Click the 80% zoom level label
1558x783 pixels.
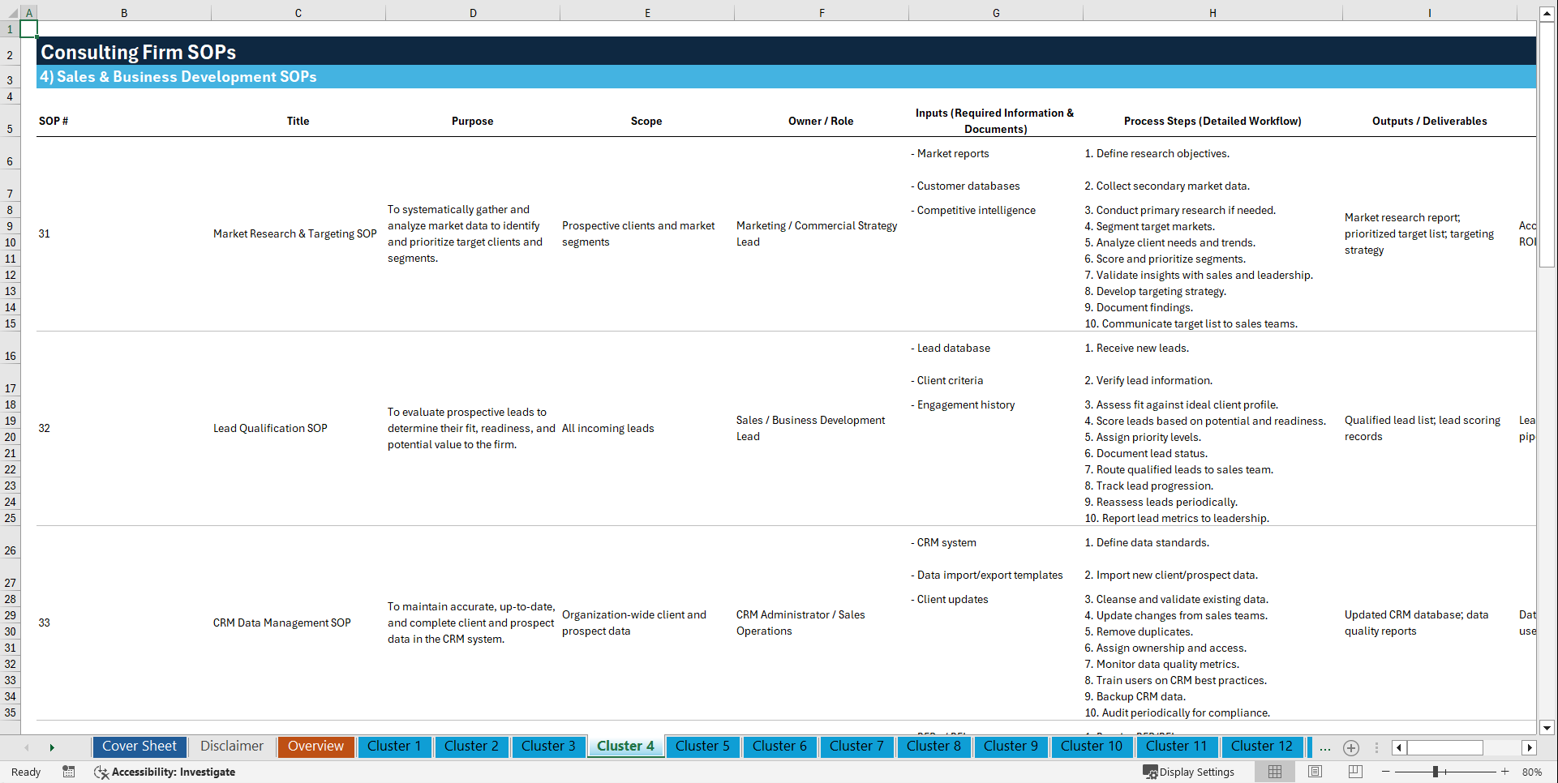coord(1532,772)
